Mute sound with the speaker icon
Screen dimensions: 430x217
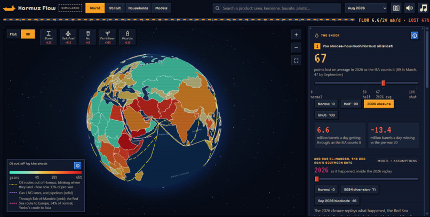409,8
